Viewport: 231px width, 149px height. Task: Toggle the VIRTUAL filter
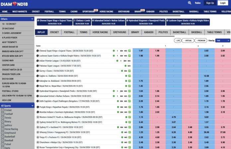pos(188,40)
